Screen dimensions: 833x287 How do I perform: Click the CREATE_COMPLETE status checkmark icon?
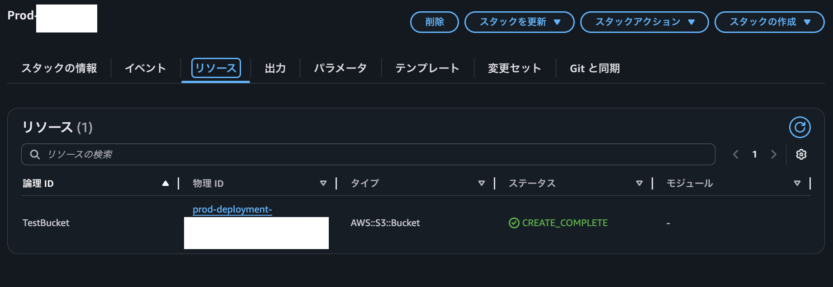(513, 222)
